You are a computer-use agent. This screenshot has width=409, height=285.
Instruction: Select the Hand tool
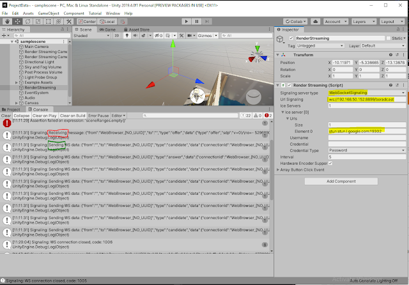pos(7,21)
